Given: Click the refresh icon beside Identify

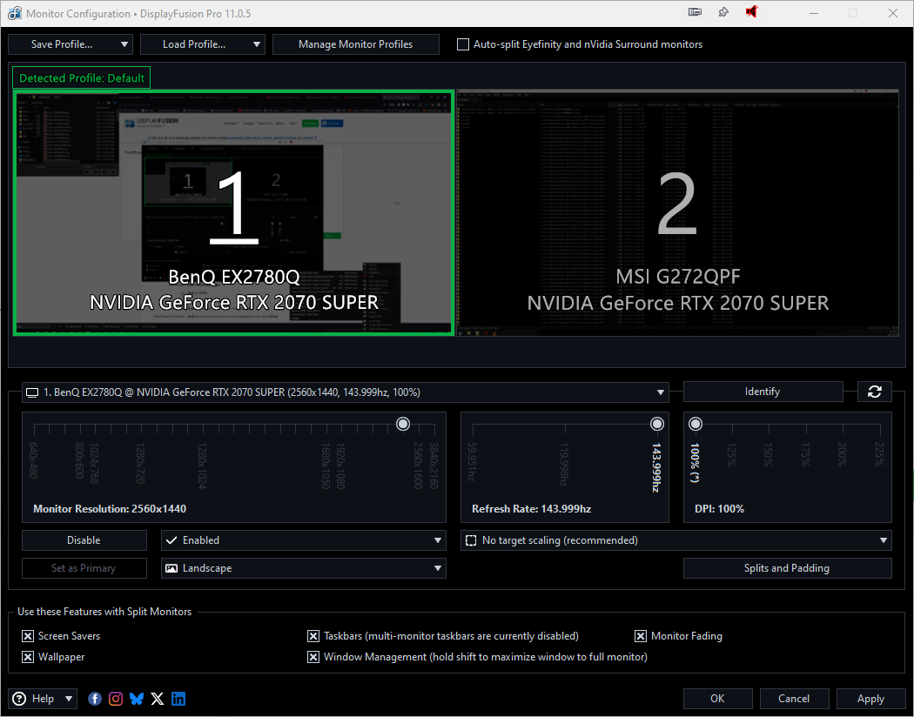Looking at the screenshot, I should [874, 392].
